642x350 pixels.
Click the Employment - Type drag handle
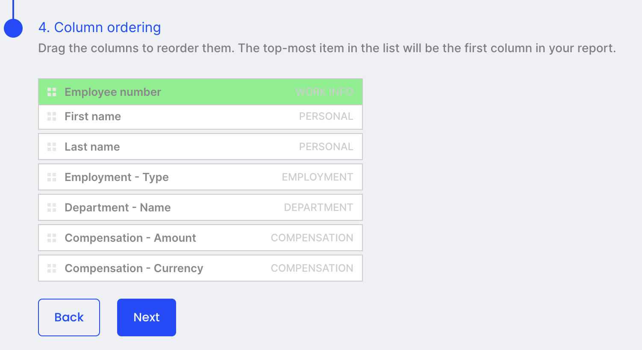(52, 177)
